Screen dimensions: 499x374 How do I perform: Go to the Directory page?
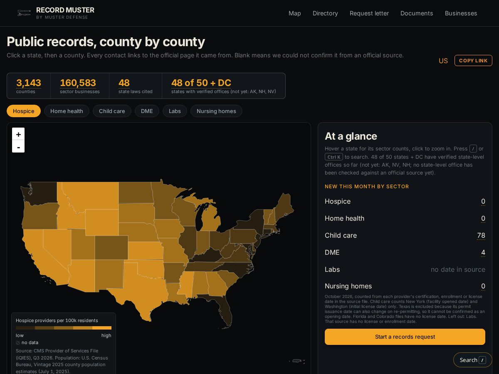(x=325, y=13)
